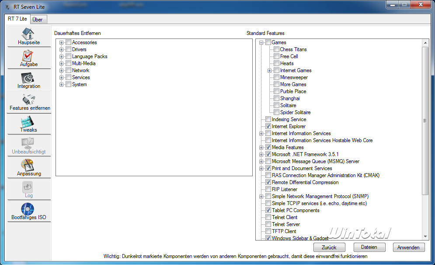Check the Multi-Media checkbox

[x=69, y=63]
